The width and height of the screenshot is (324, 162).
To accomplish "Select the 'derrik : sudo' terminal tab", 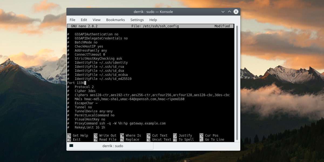I will click(113, 146).
